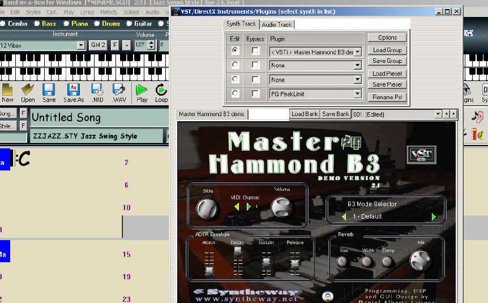Render audio with the .WAV icon
488x303 pixels.
(x=119, y=93)
